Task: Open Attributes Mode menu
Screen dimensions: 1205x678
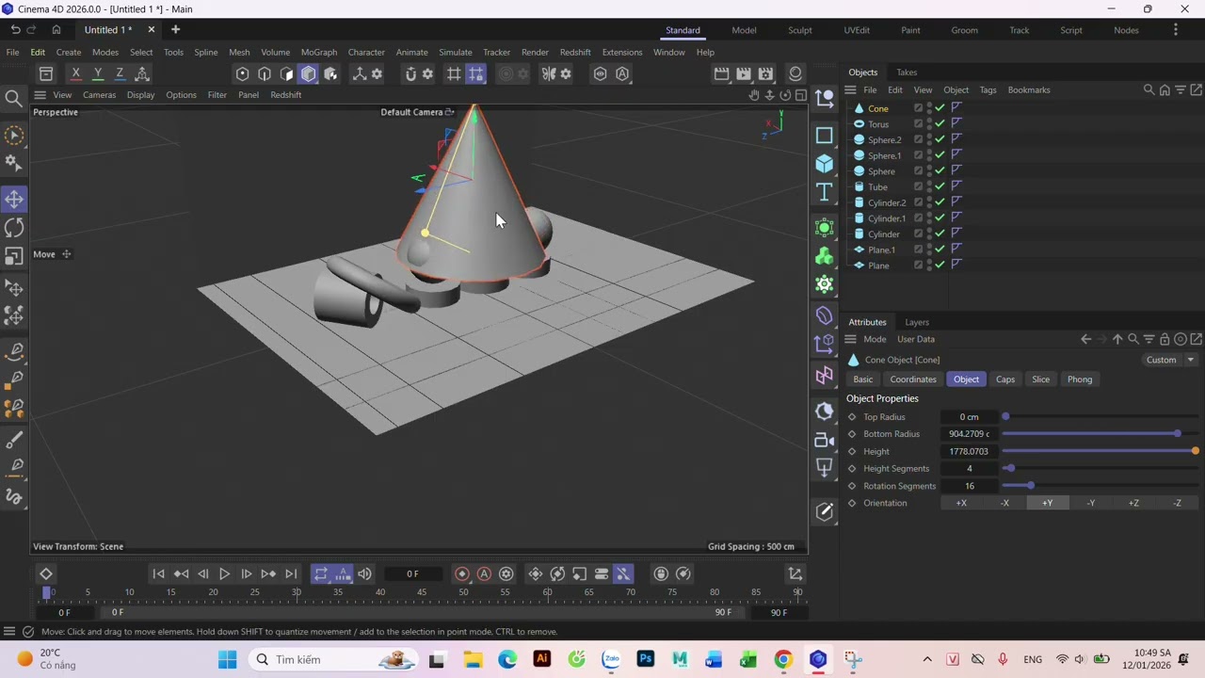Action: point(875,339)
